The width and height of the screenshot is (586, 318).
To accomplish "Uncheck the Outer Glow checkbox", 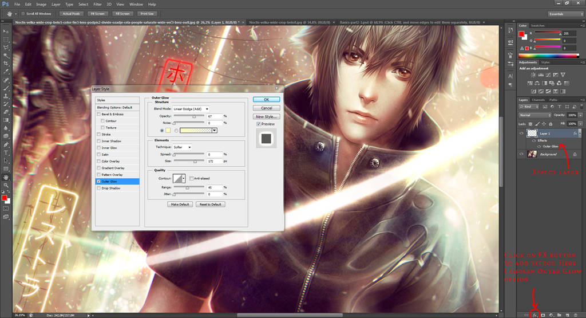I will tap(98, 182).
